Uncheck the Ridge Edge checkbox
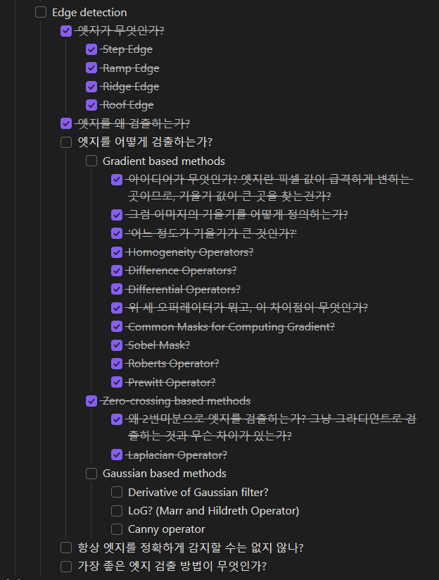439x580 pixels. tap(91, 86)
